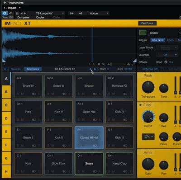The image size is (181, 180).
Task: Click the Transpose knob
Action: click(148, 87)
